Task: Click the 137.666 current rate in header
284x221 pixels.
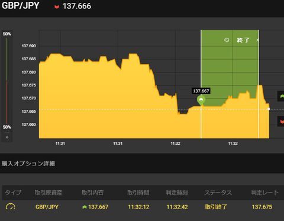Action: point(77,6)
